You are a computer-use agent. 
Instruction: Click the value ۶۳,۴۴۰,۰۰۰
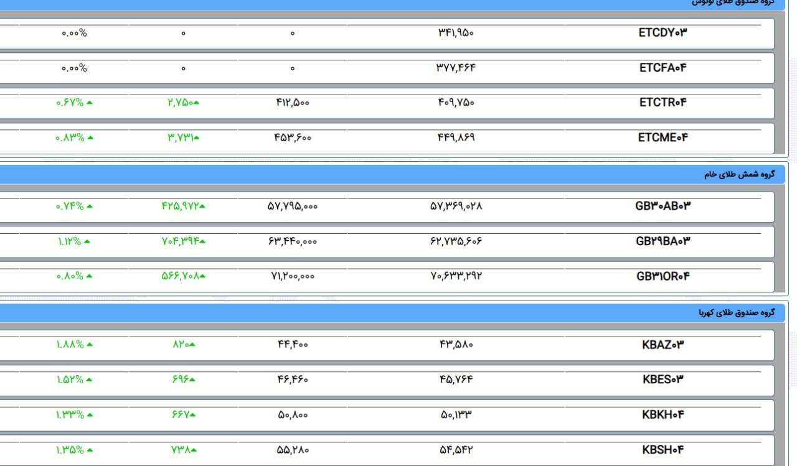point(293,241)
